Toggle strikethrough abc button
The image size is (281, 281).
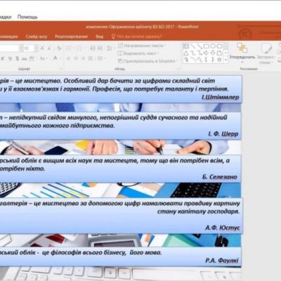pyautogui.click(x=25, y=58)
